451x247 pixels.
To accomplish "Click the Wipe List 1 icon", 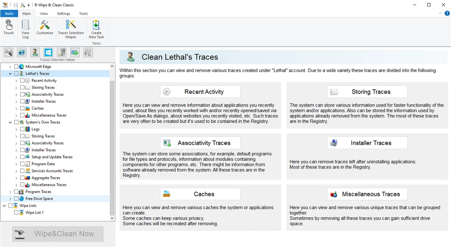I will pyautogui.click(x=21, y=212).
